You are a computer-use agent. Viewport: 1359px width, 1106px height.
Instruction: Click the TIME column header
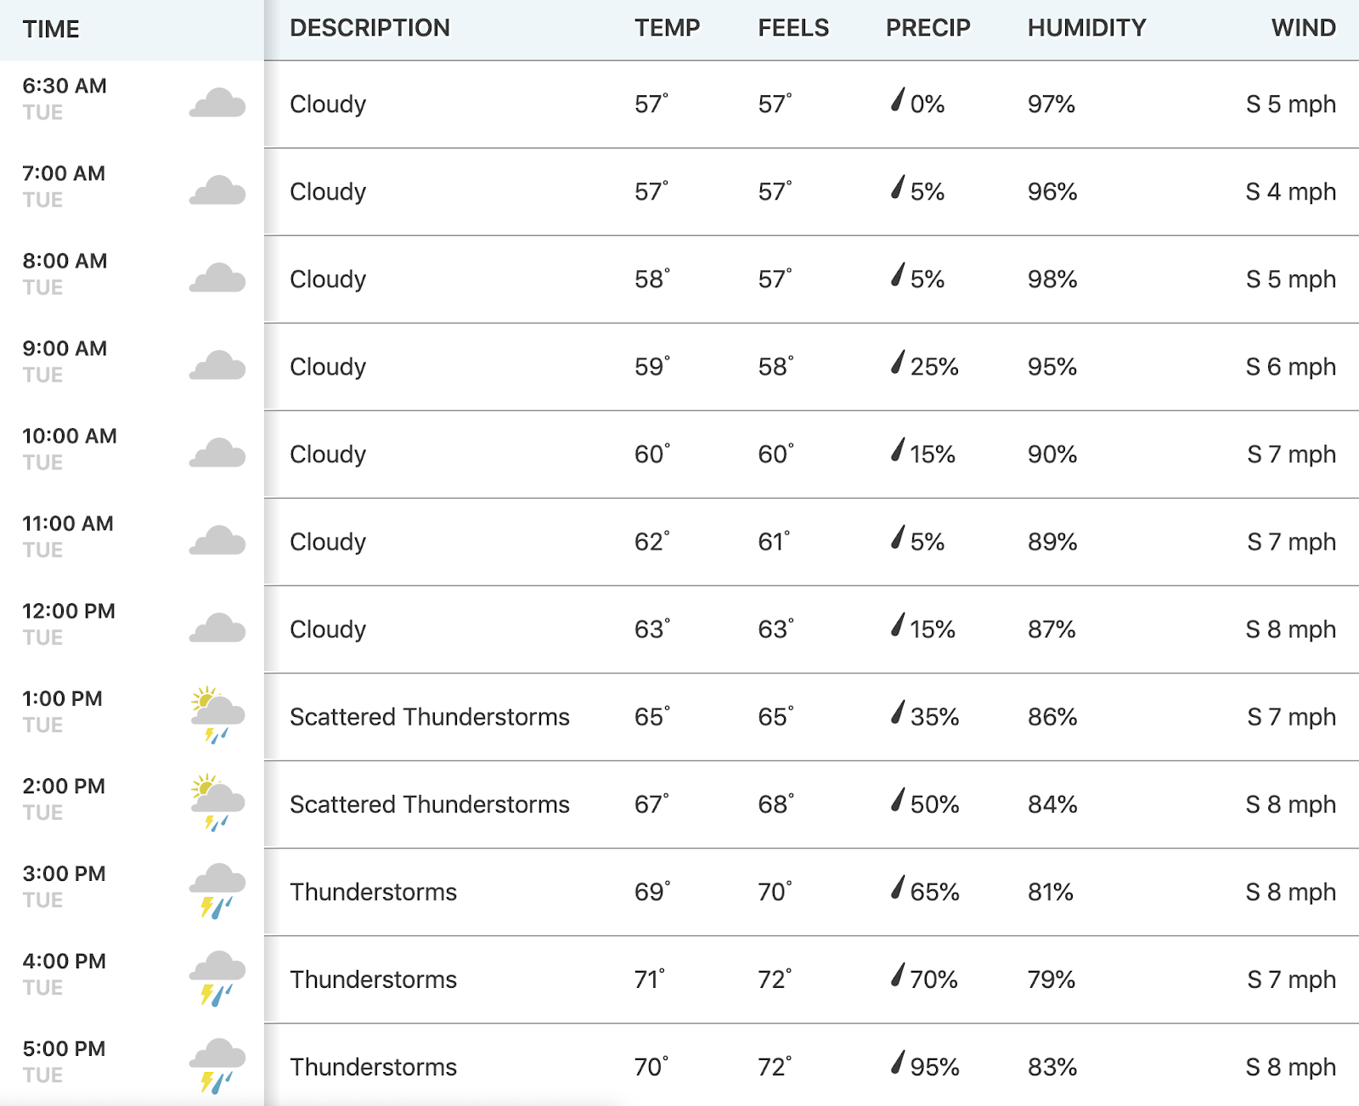point(51,29)
